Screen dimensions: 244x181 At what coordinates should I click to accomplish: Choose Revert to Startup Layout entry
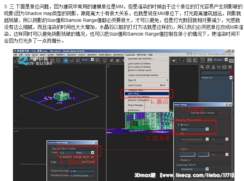tap(147, 70)
